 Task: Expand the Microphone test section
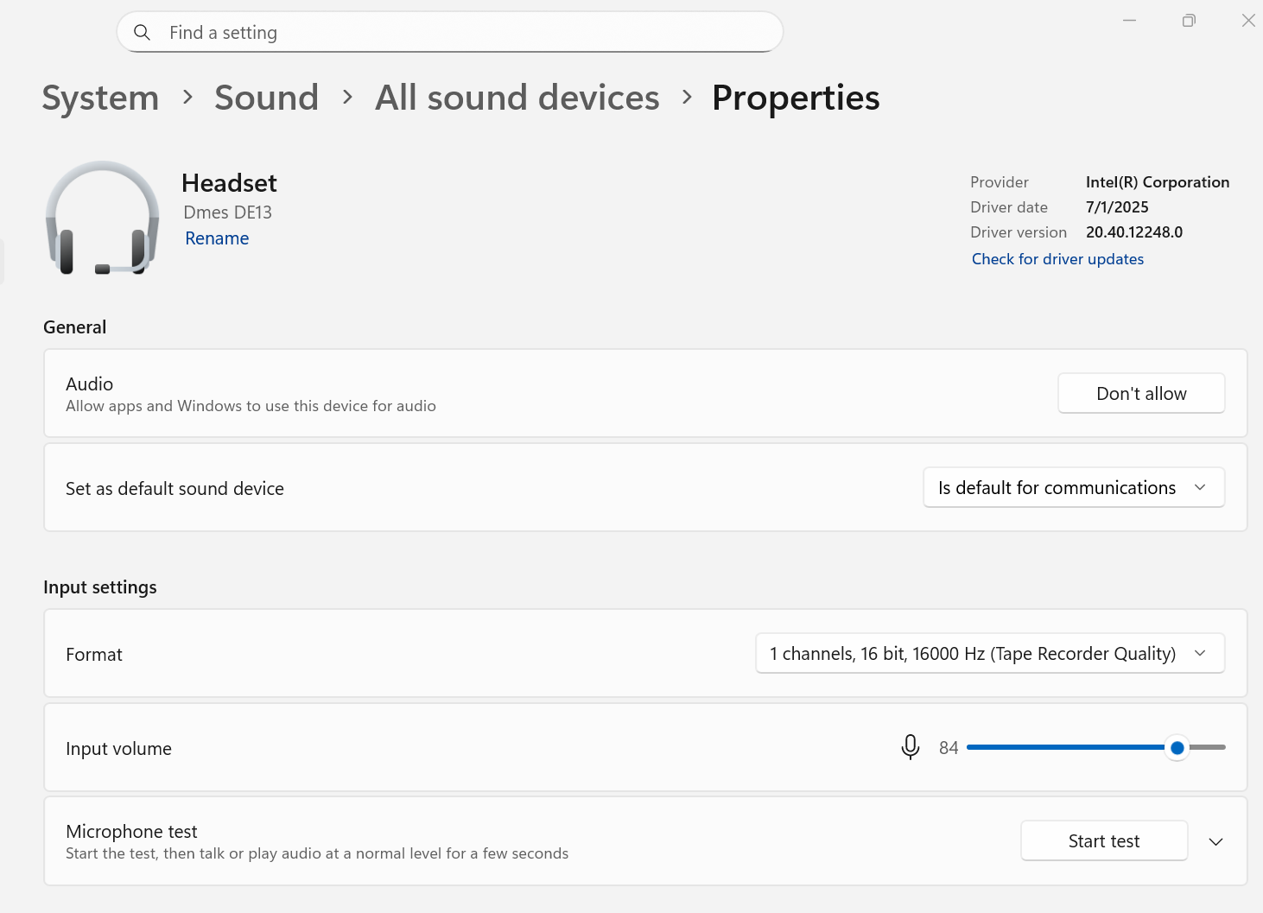coord(1215,842)
